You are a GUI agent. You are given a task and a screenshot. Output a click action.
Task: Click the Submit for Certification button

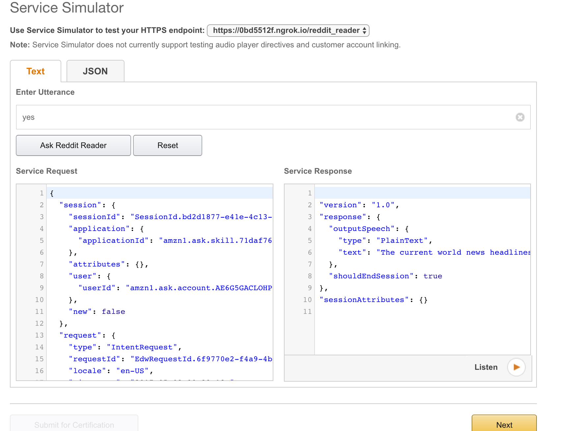pos(74,424)
